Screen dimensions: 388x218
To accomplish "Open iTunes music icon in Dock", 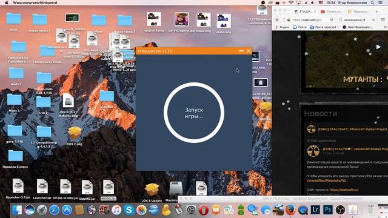I will click(116, 210).
